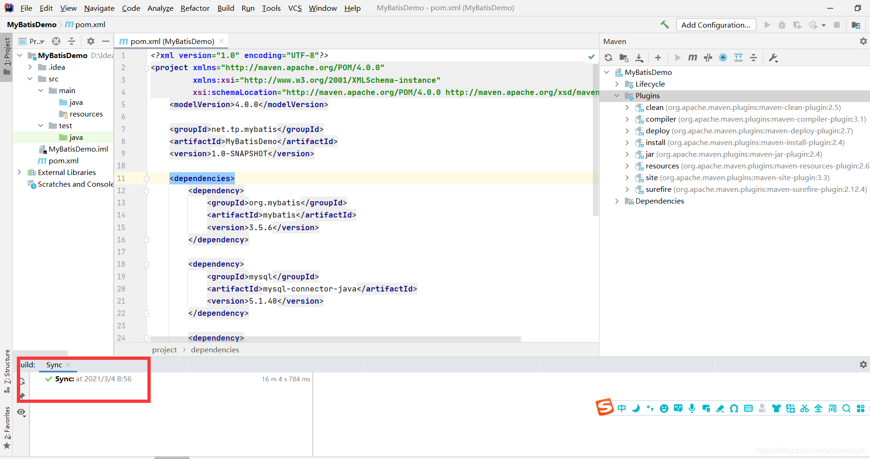870x459 pixels.
Task: Collapse the main folder
Action: [x=41, y=90]
